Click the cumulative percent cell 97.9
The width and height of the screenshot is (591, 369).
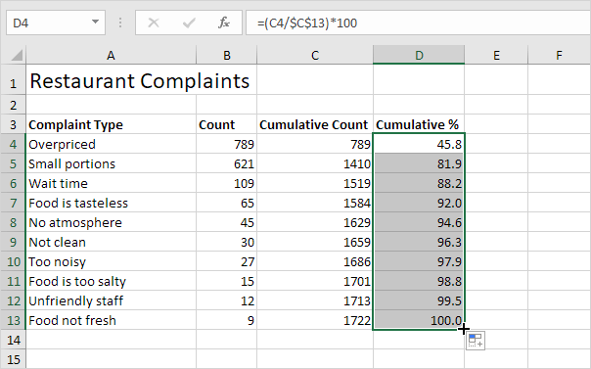[x=419, y=261]
